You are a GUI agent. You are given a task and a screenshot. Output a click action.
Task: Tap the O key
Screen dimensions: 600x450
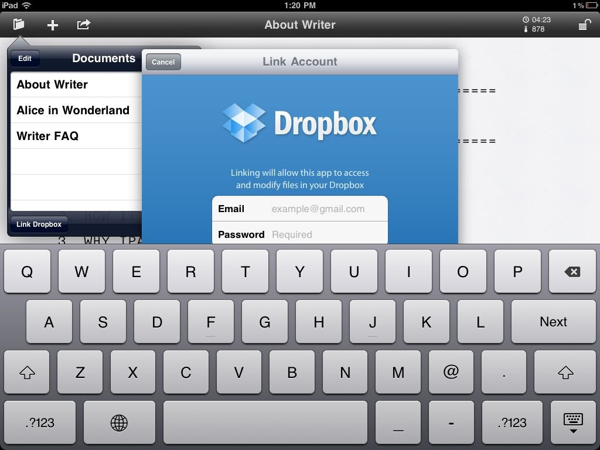pos(463,272)
